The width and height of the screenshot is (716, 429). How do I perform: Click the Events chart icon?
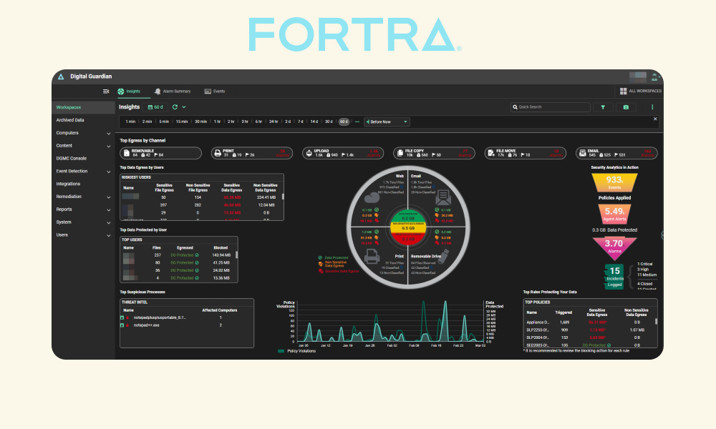point(208,92)
